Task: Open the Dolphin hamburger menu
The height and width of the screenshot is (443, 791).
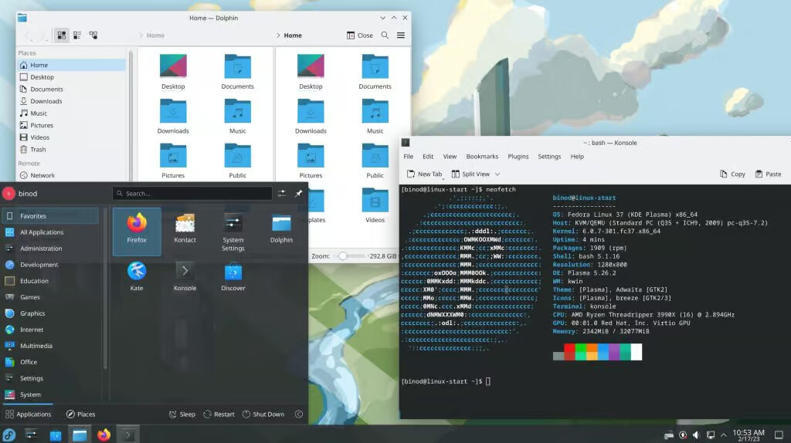Action: [x=401, y=36]
